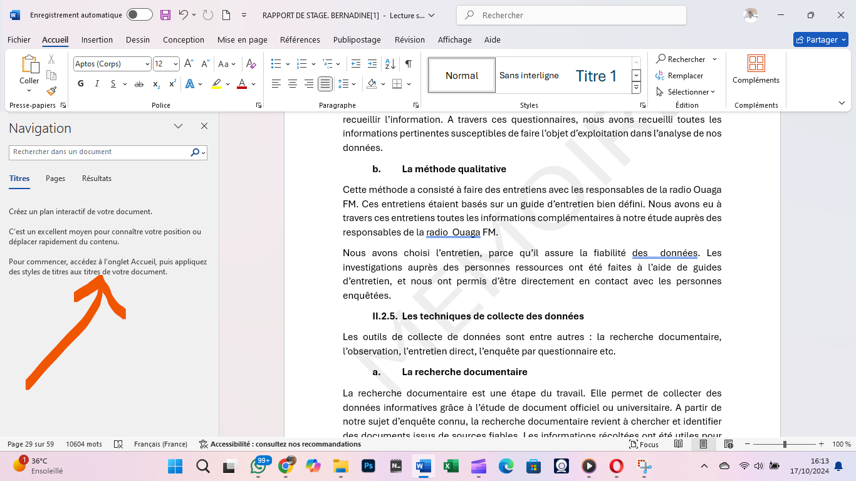Click the Redo icon in the title bar
The image size is (856, 481).
point(208,15)
